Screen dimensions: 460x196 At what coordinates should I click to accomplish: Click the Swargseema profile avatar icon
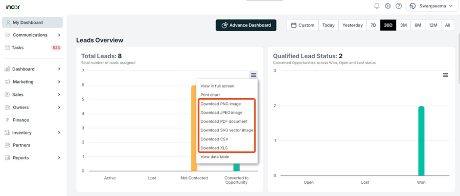[413, 6]
